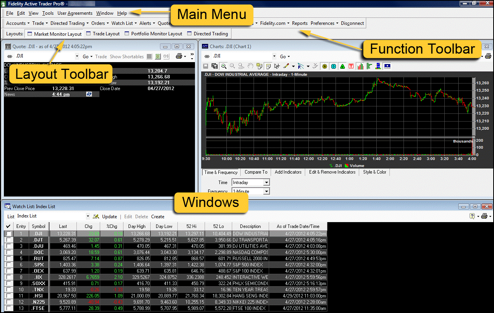Click the Go button in the Charts window
Screen dimensions: 494x313
[x=284, y=56]
